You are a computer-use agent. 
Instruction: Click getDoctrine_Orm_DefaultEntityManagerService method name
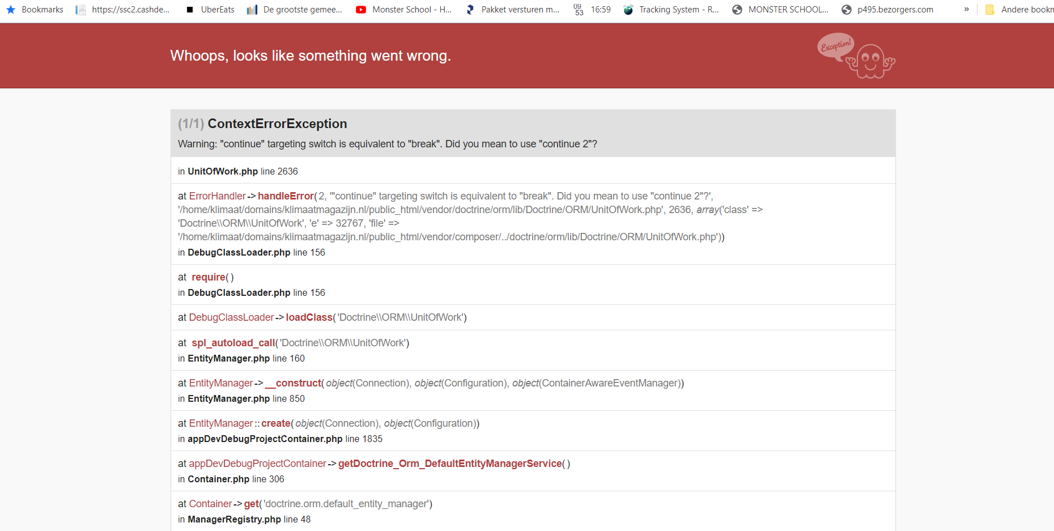click(x=450, y=464)
